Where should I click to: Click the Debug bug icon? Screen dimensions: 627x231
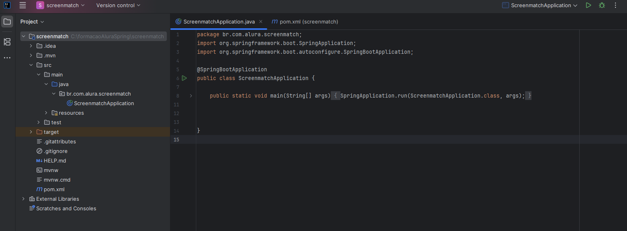[x=602, y=5]
